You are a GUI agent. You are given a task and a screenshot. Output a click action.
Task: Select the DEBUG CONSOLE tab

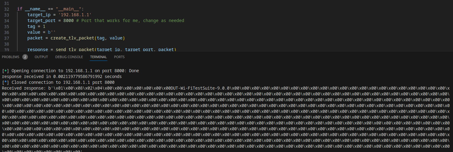(x=69, y=57)
